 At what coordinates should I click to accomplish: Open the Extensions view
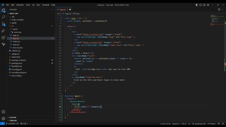coord(4,38)
